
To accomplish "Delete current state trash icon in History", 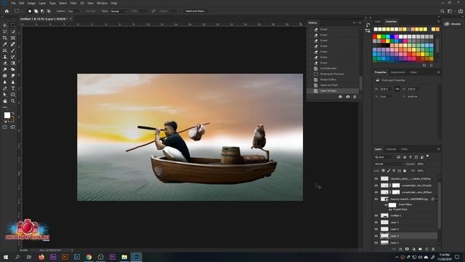I will click(355, 97).
